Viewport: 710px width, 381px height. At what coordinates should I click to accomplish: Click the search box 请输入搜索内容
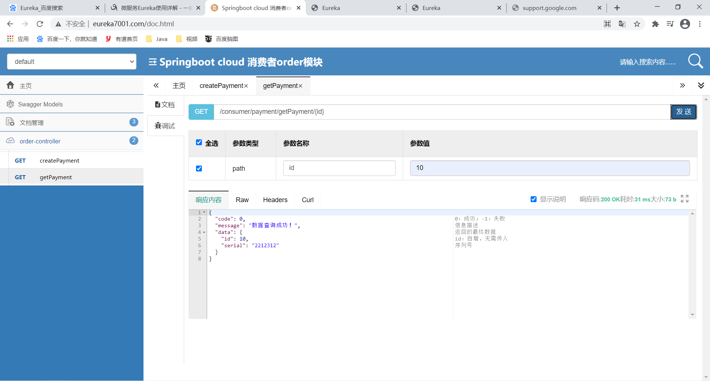pos(647,62)
